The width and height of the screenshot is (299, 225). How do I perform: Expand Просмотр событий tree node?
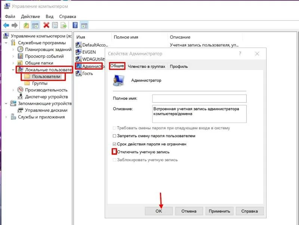(13, 56)
